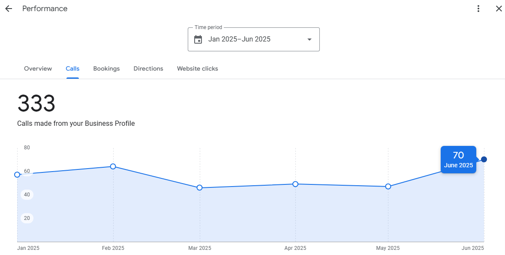
Task: Click the 333 total calls number
Action: point(36,104)
